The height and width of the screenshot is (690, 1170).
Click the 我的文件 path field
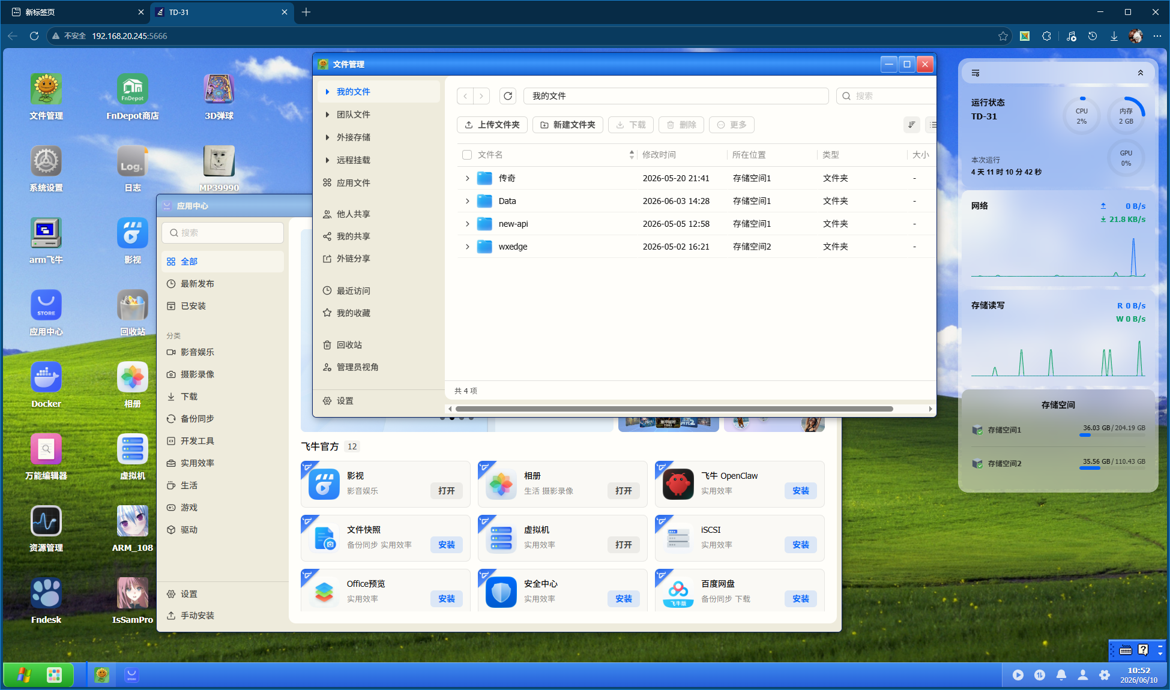click(676, 96)
